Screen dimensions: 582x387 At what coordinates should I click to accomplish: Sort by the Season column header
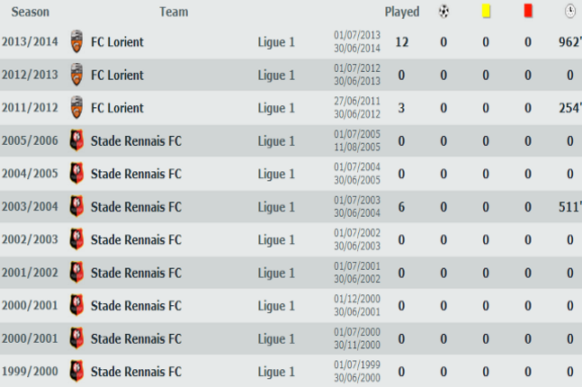click(30, 12)
